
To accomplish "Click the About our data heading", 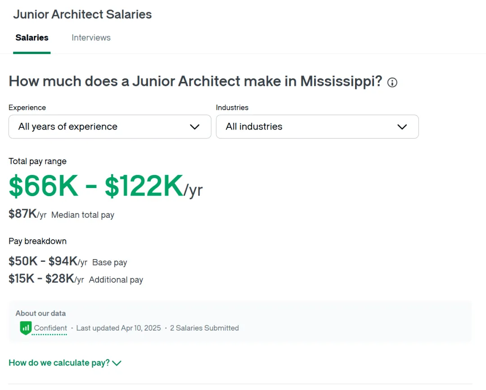I will (x=40, y=313).
